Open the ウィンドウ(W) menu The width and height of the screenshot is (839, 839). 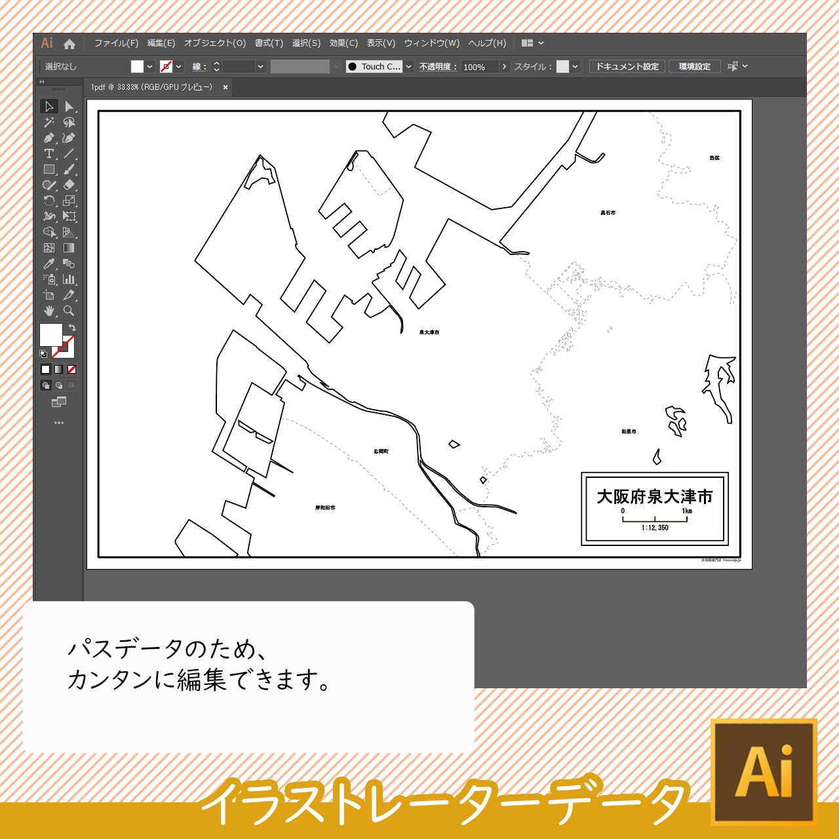pos(432,43)
